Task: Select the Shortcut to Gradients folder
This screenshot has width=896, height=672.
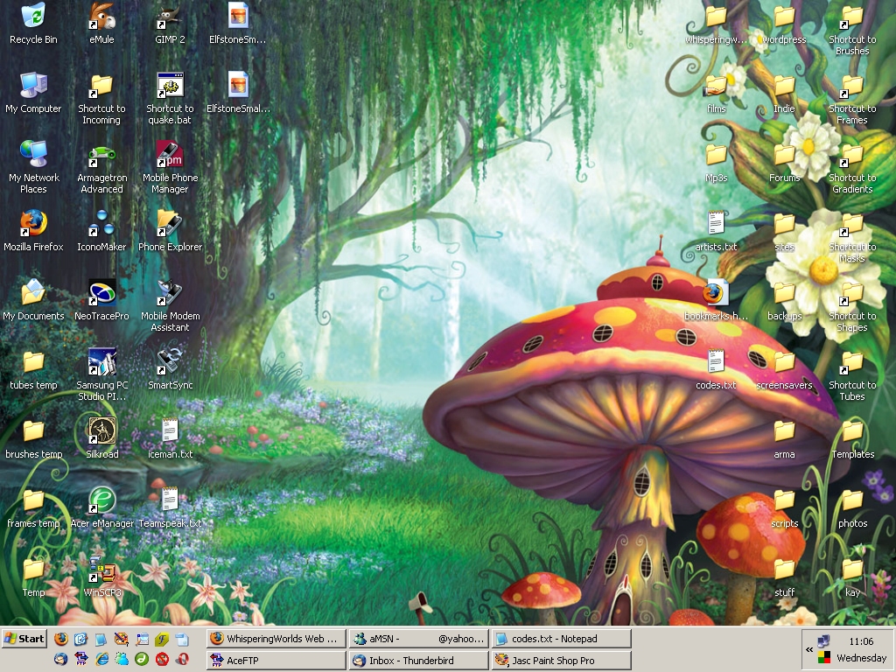Action: (x=852, y=167)
